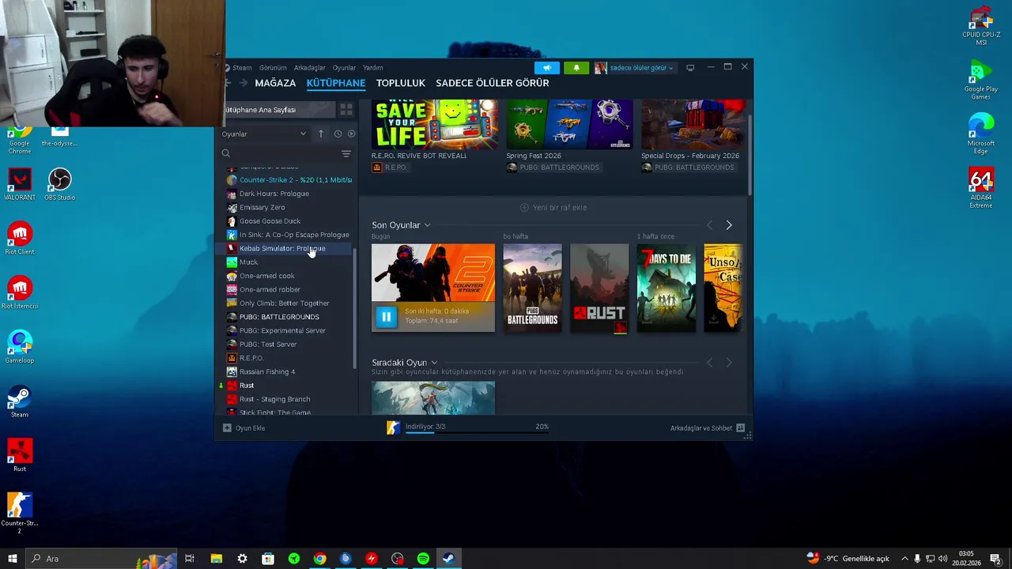The image size is (1012, 569).
Task: Open Microsoft Edge desktop shortcut
Action: point(981,134)
